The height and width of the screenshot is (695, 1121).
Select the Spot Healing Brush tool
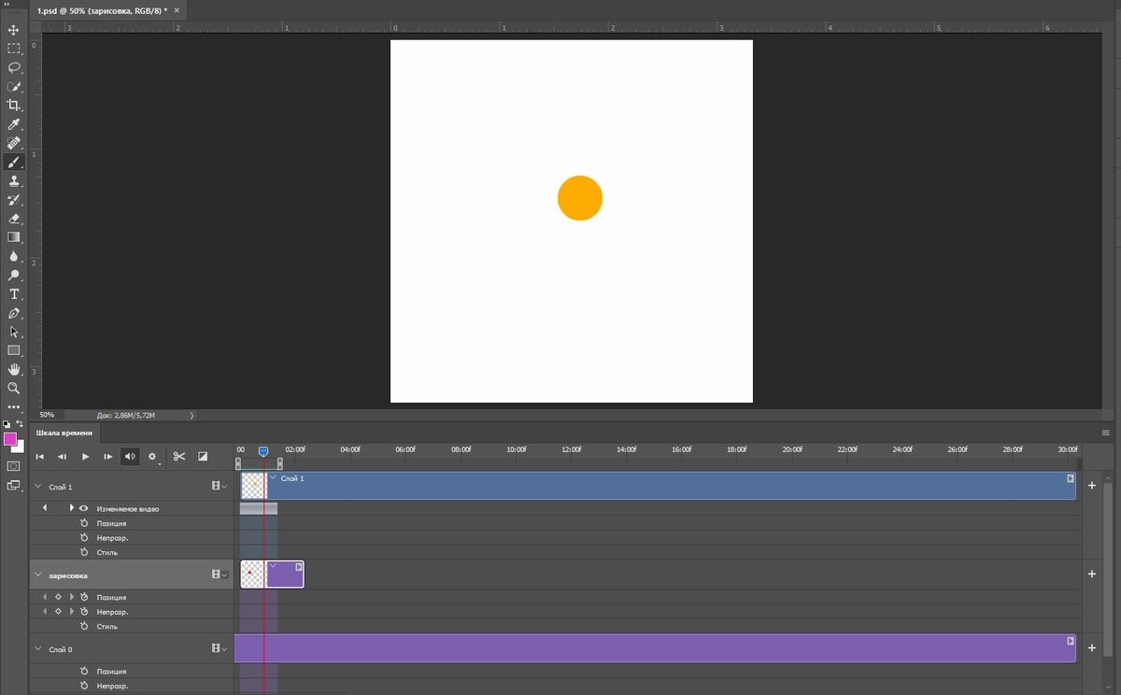(14, 143)
